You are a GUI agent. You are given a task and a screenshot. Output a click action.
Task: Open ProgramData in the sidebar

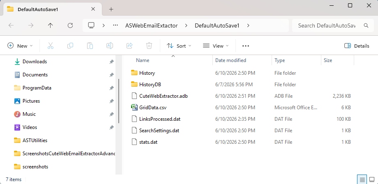coord(37,88)
